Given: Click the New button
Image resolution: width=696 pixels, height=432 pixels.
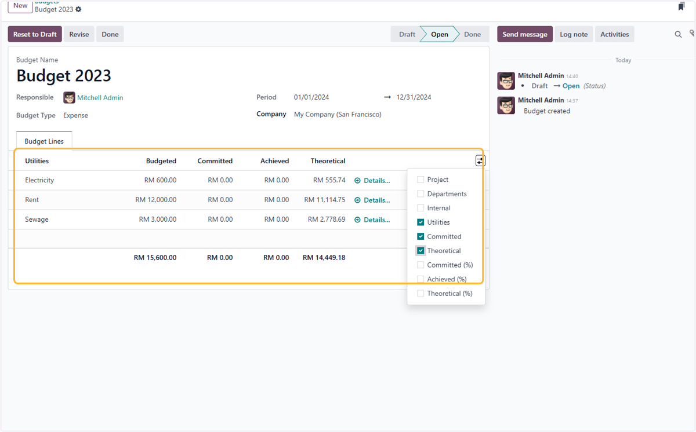Looking at the screenshot, I should tap(20, 6).
